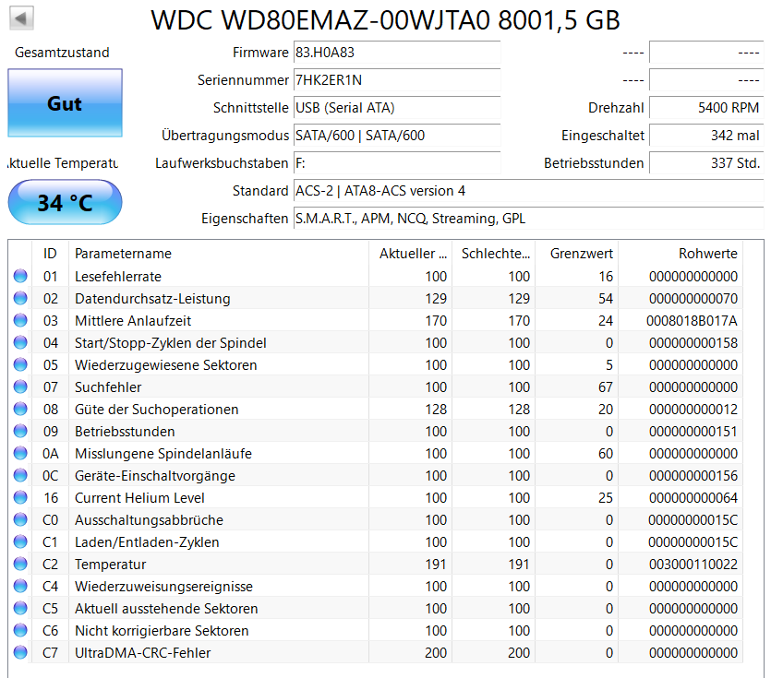This screenshot has height=678, width=771.
Task: Click Grenzwert 67 in Suchfehler row
Action: (x=606, y=387)
